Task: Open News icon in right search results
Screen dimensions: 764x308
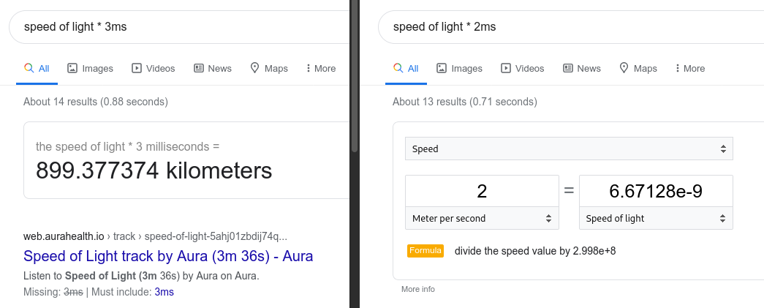Action: pos(568,68)
